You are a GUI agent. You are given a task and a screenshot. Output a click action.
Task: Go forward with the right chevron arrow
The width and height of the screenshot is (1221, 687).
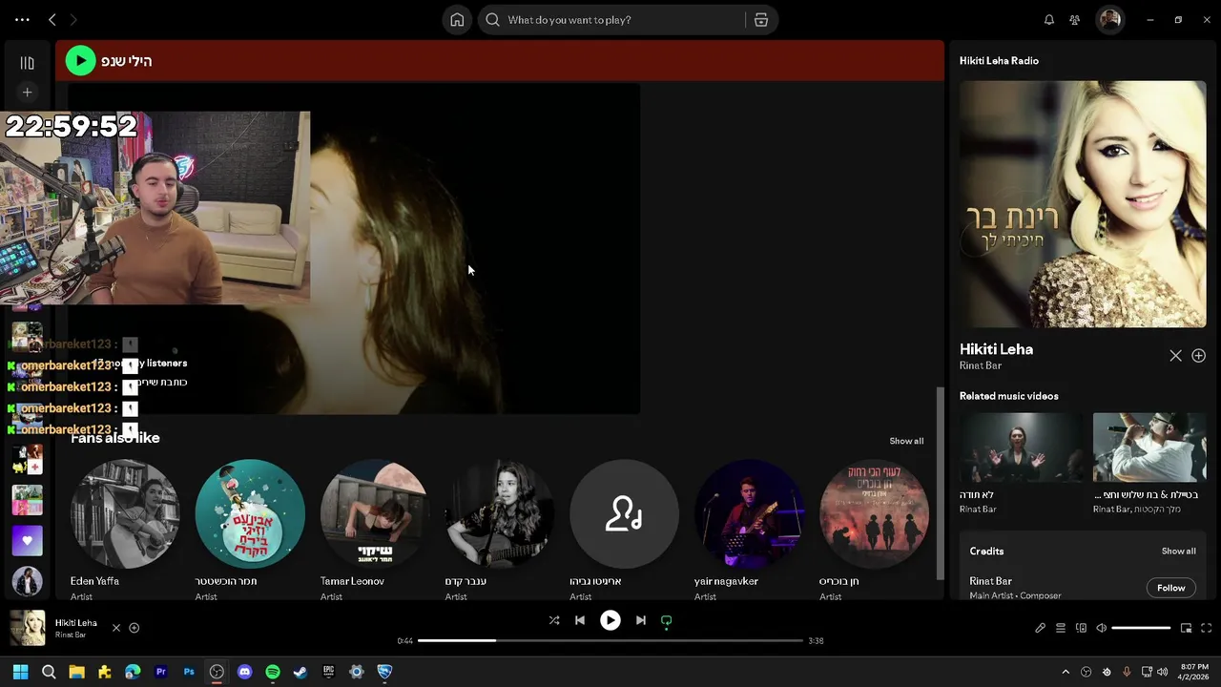(x=73, y=20)
